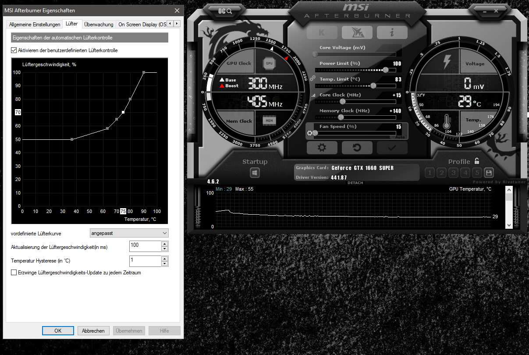Click the Memory Clock slider handle
Viewport: 529px width, 355px height.
tap(341, 117)
